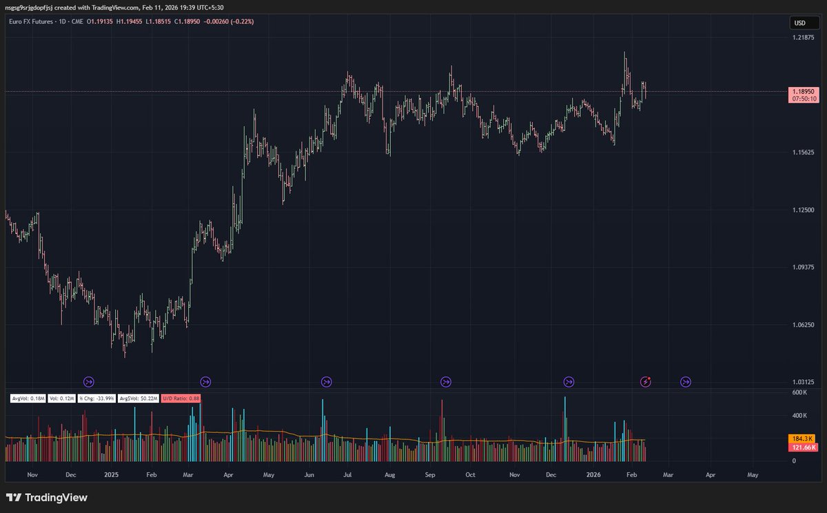This screenshot has height=513, width=827.
Task: Click the contract rollover icon at September 2025
Action: coord(446,381)
